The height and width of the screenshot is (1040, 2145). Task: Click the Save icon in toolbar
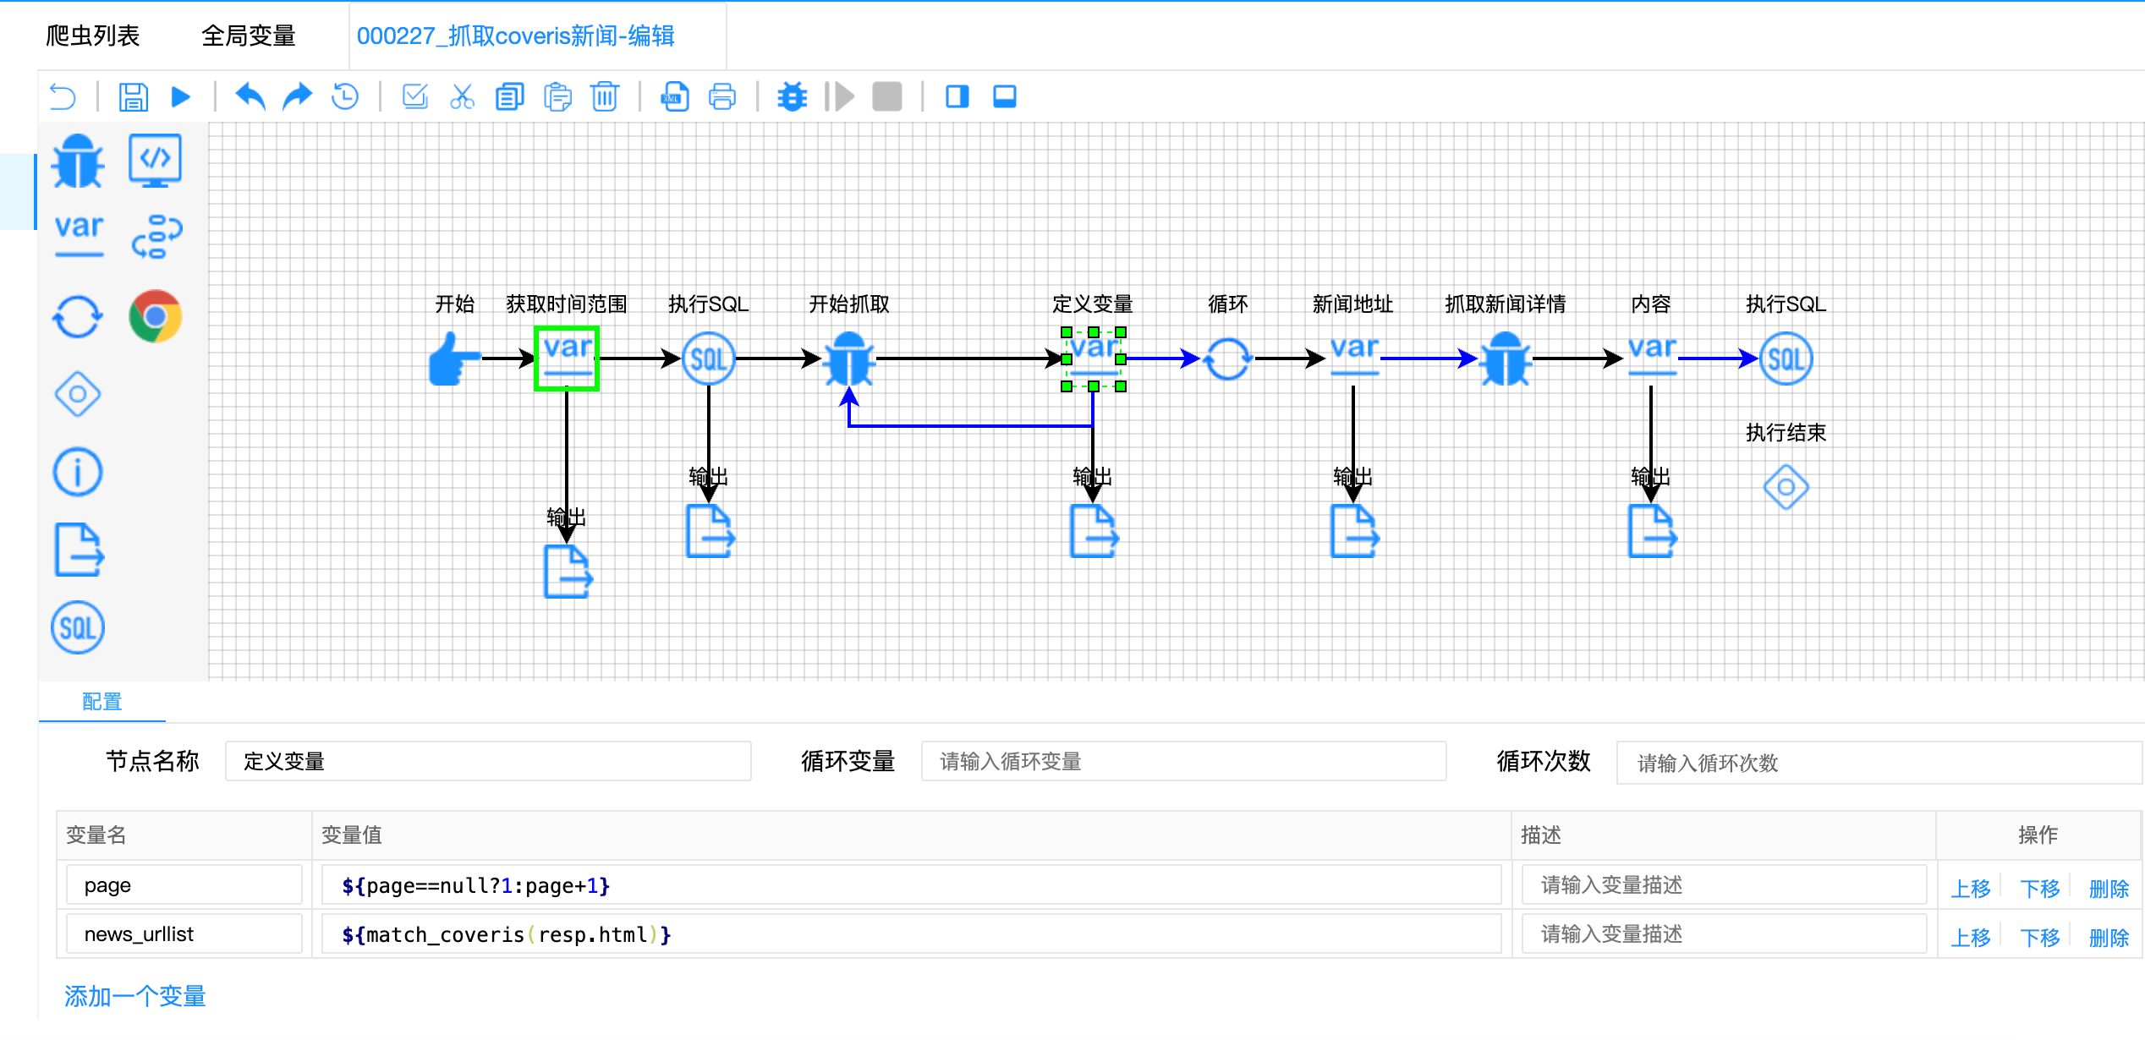133,97
